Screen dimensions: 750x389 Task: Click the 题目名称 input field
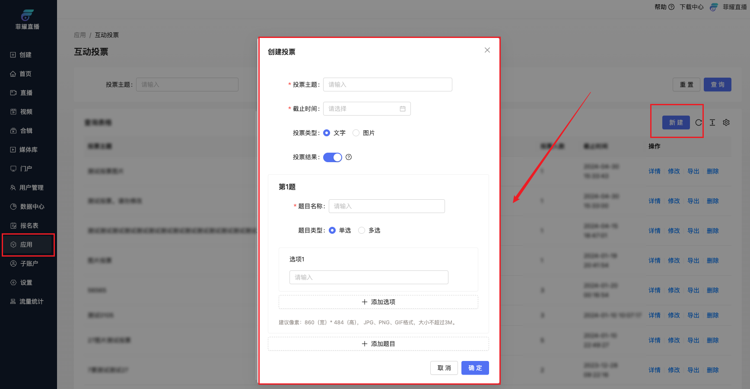point(386,206)
